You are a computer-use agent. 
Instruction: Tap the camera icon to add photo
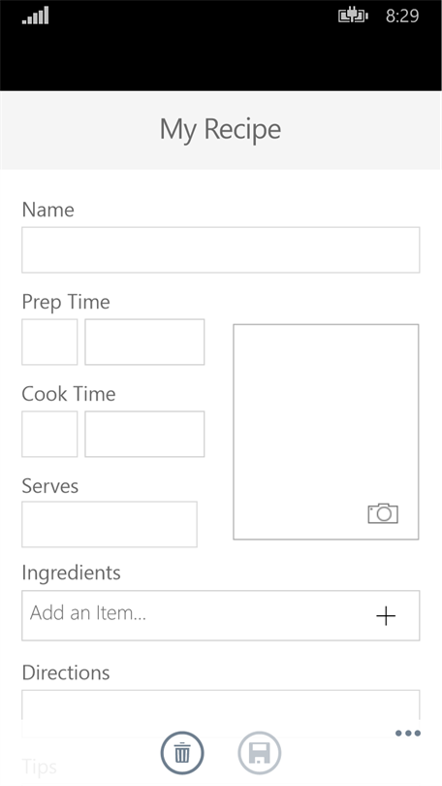pyautogui.click(x=383, y=513)
